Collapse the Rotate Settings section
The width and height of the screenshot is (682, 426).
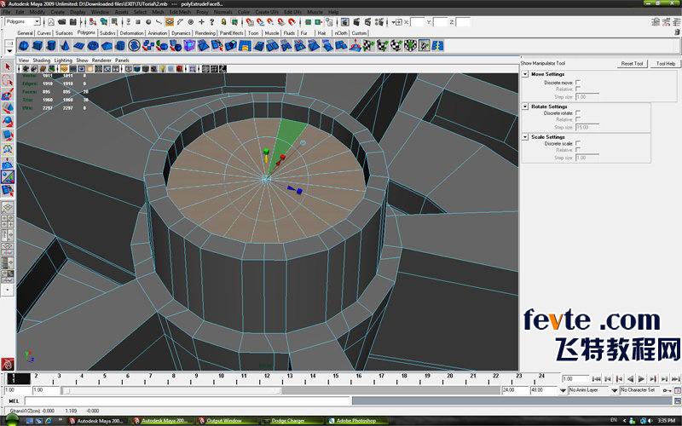525,106
